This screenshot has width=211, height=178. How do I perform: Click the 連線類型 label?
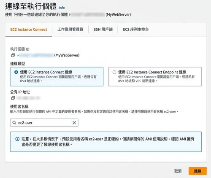17,64
